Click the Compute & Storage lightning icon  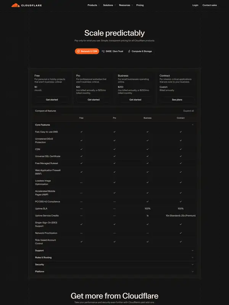(x=129, y=51)
